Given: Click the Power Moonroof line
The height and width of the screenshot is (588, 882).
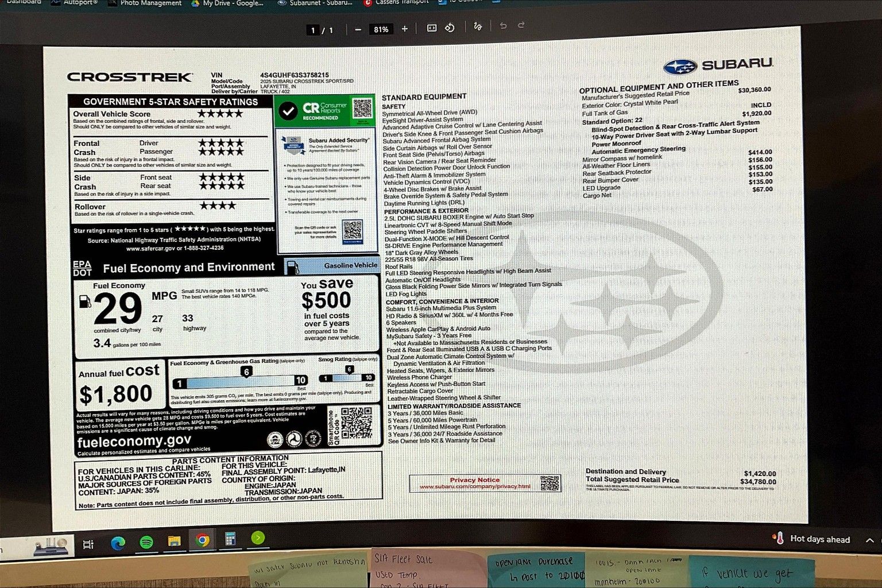Looking at the screenshot, I should (x=616, y=144).
